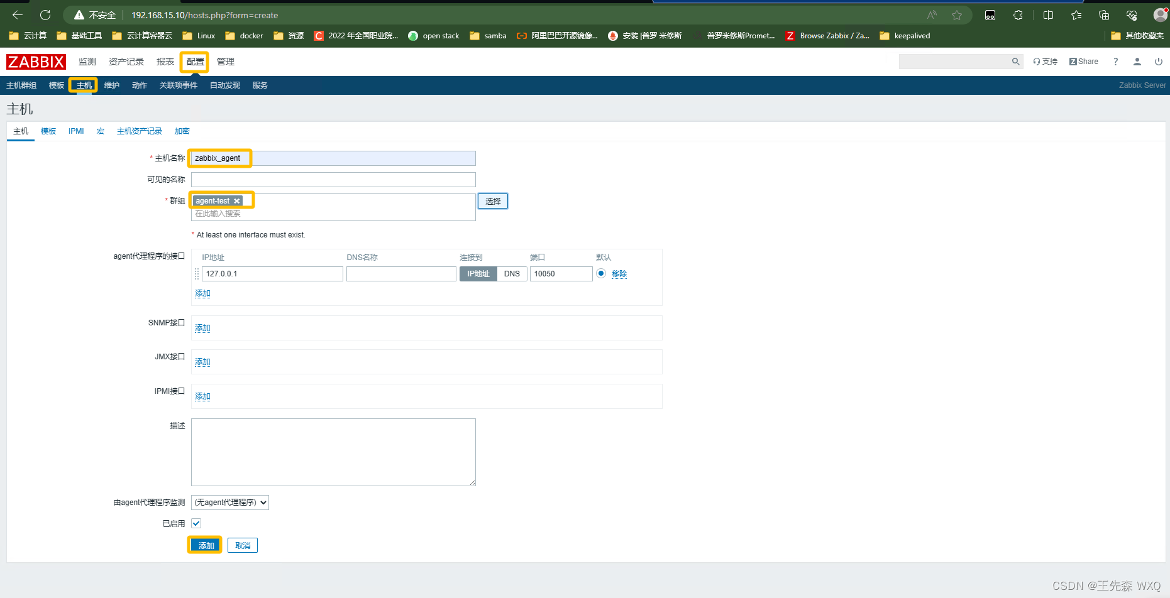Click the Share button in Zabbix header

tap(1084, 62)
